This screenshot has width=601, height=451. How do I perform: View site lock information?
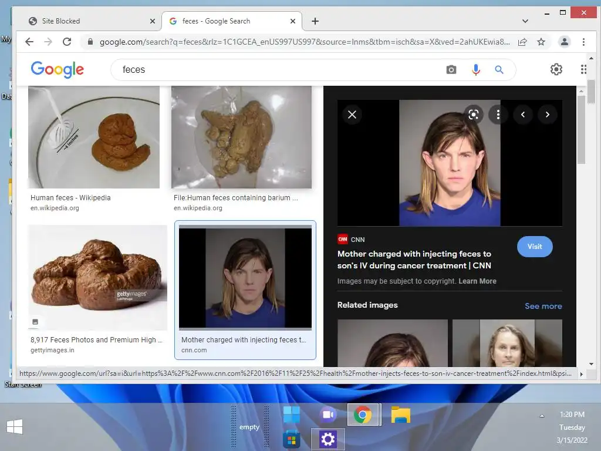pos(90,42)
